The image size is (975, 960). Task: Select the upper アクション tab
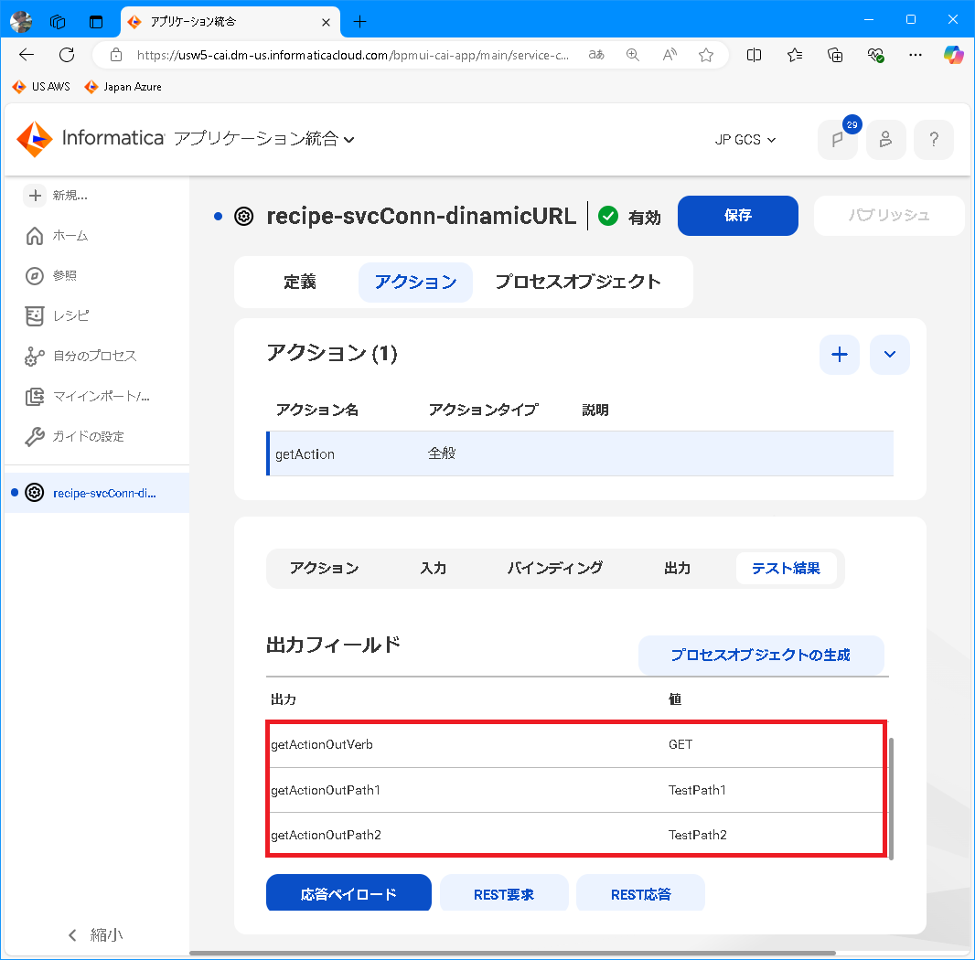click(x=415, y=283)
